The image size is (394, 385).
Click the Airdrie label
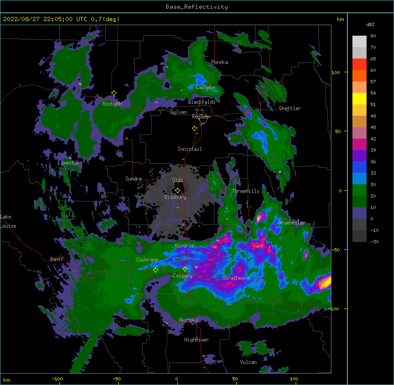tap(185, 246)
